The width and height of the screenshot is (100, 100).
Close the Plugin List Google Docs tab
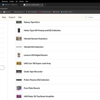21,5
